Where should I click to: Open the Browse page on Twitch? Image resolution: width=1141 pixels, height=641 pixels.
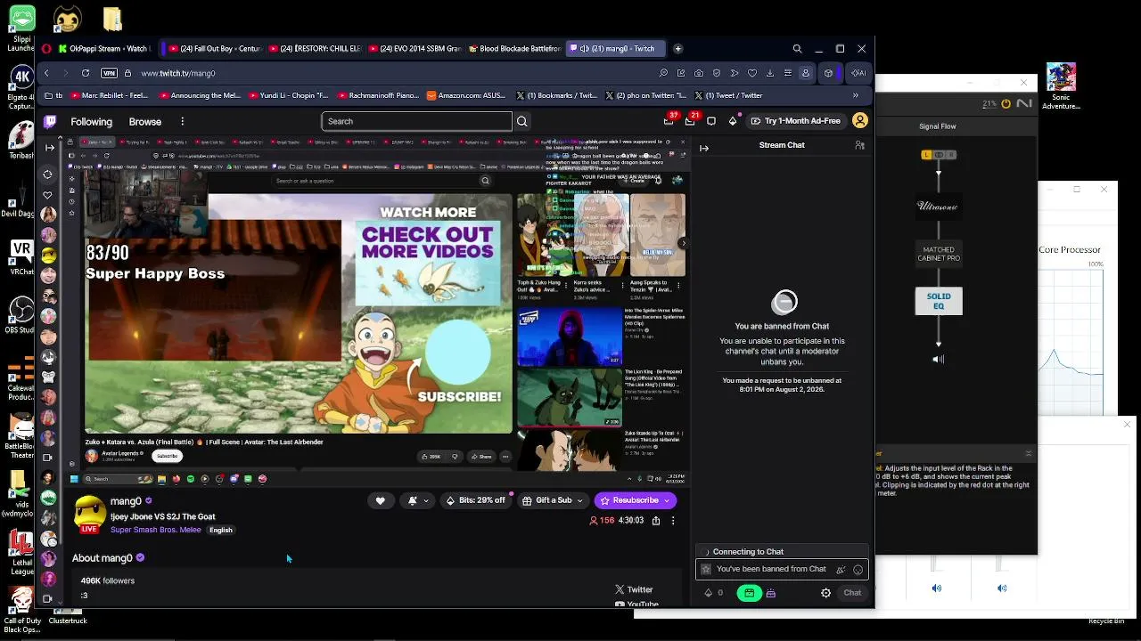point(145,122)
